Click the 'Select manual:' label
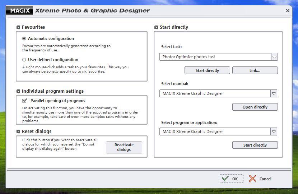298x194 pixels. click(x=174, y=84)
